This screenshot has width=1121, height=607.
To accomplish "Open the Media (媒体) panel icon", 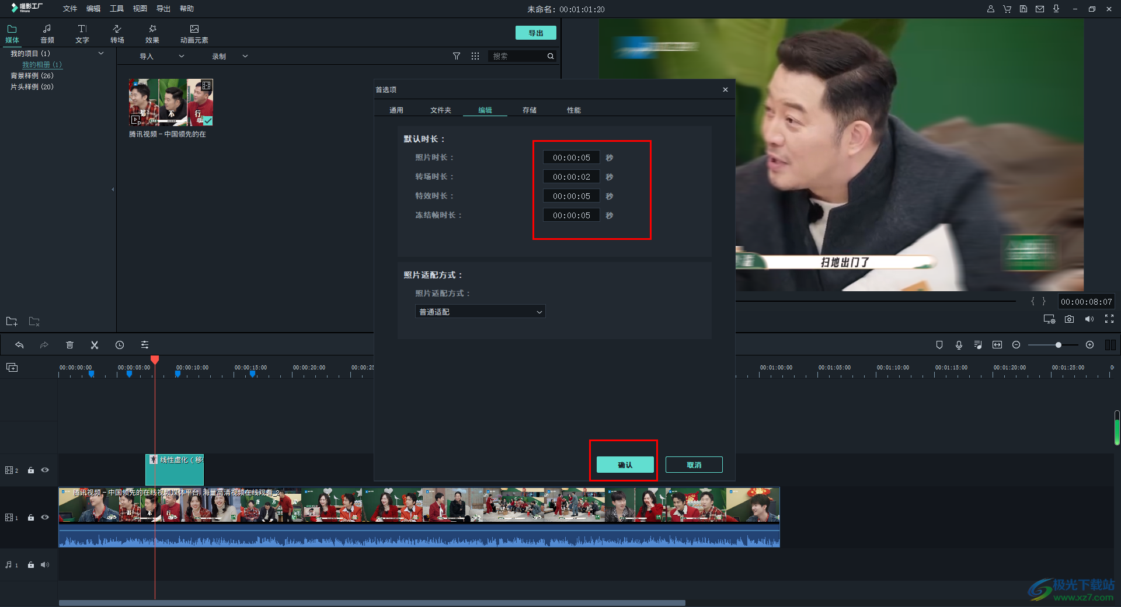I will click(12, 33).
